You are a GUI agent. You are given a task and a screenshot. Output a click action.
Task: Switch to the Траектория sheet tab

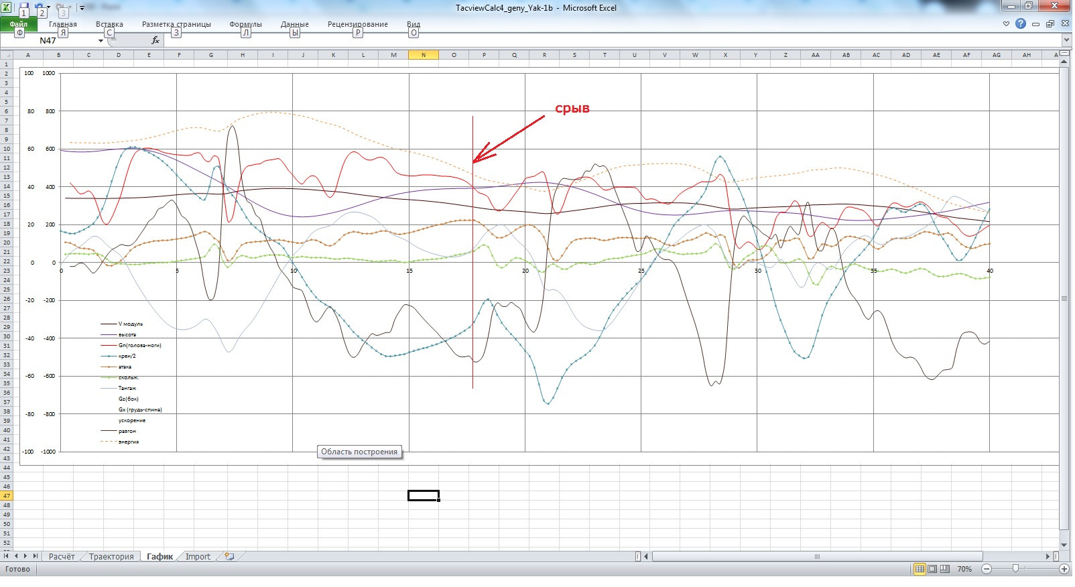tap(111, 556)
